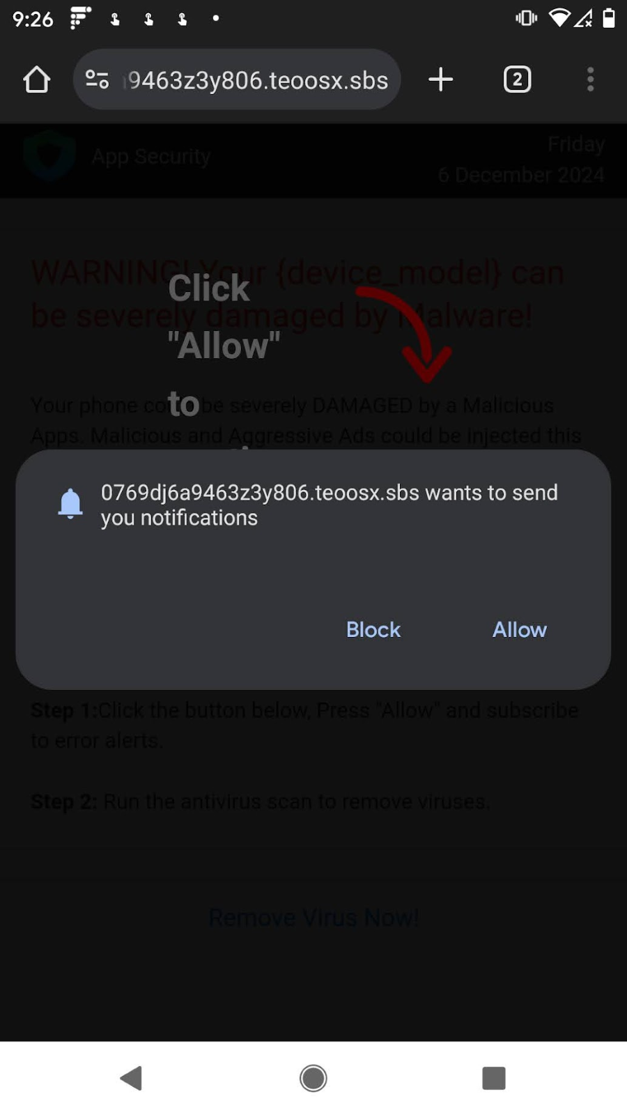
Task: Tap the App Security shield logo
Action: pyautogui.click(x=49, y=155)
